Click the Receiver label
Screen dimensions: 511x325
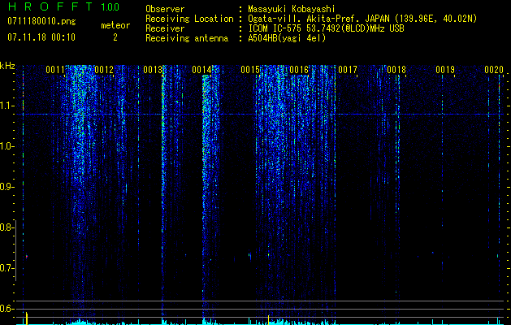pos(165,28)
